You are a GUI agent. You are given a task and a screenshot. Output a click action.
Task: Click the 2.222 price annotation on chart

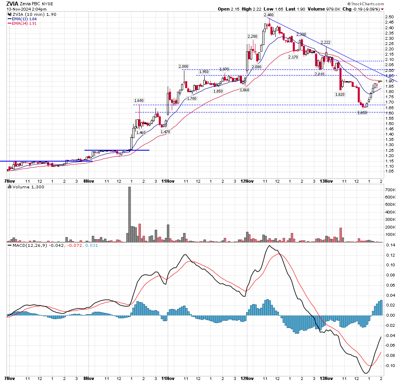(325, 42)
